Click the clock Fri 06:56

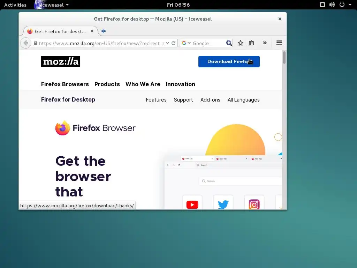[x=178, y=5]
